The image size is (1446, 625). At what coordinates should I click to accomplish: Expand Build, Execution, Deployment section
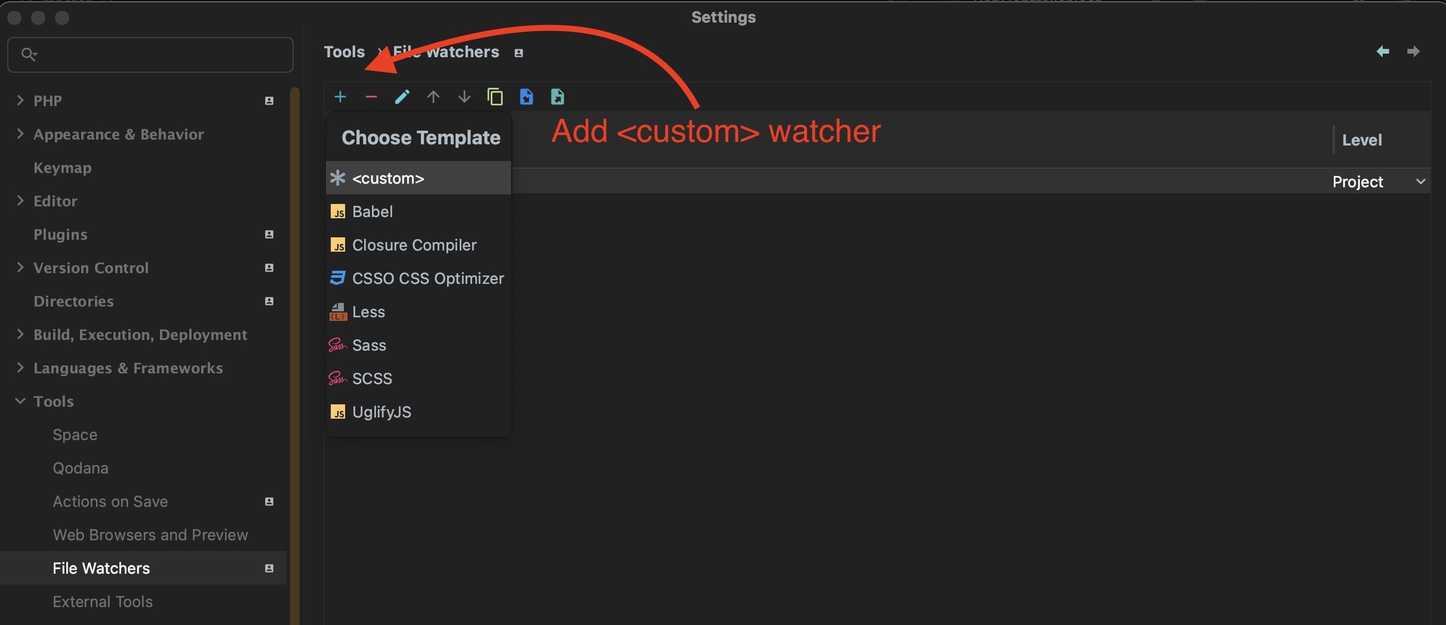click(20, 334)
